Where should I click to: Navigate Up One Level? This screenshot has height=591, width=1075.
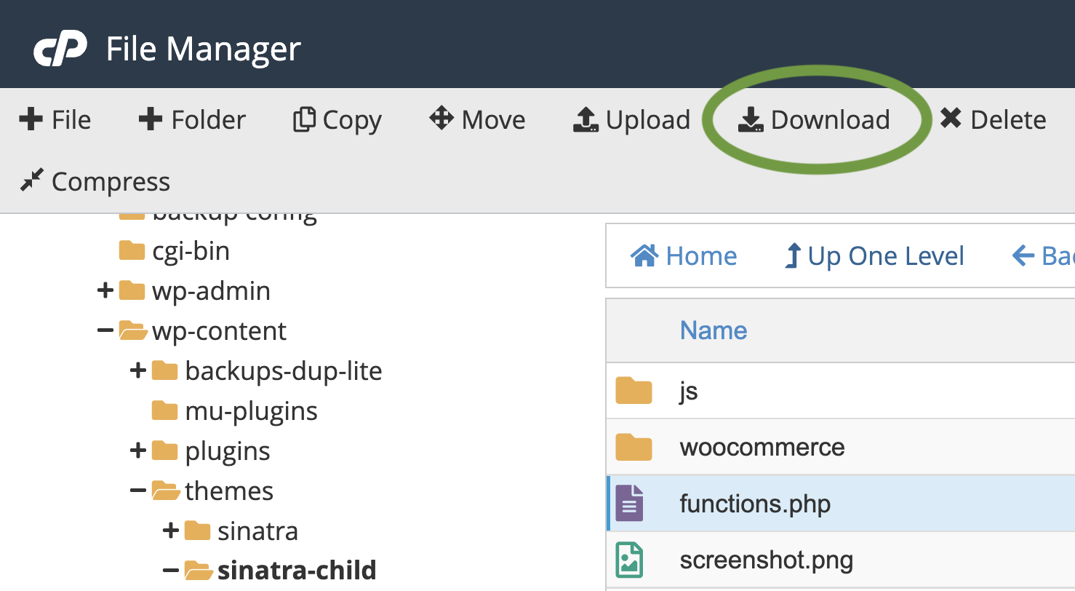[874, 256]
